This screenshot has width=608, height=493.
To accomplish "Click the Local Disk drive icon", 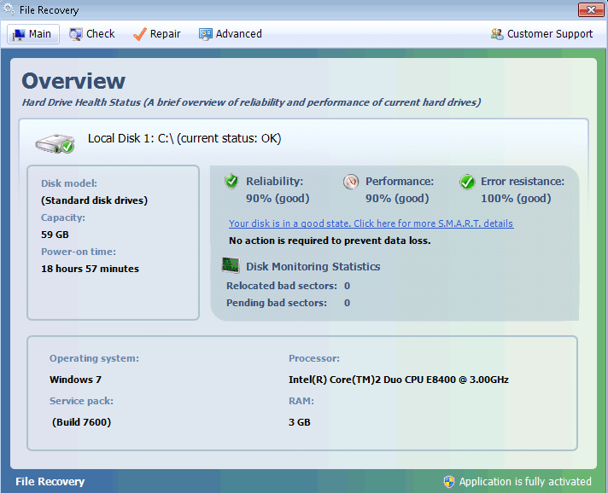I will (x=55, y=142).
